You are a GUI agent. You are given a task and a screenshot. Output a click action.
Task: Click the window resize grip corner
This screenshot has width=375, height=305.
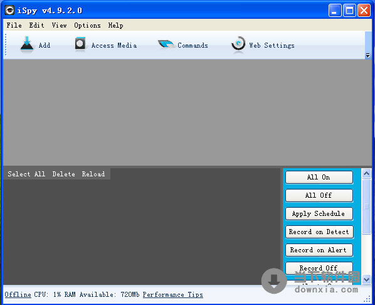pos(367,299)
